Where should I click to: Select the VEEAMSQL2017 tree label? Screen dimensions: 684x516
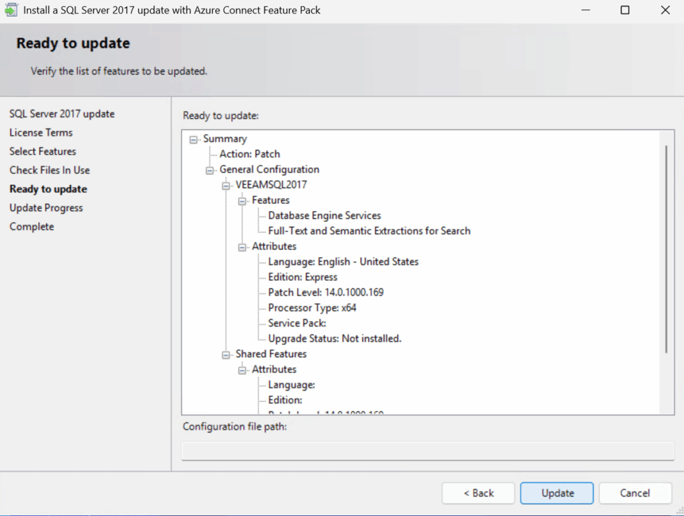click(271, 184)
